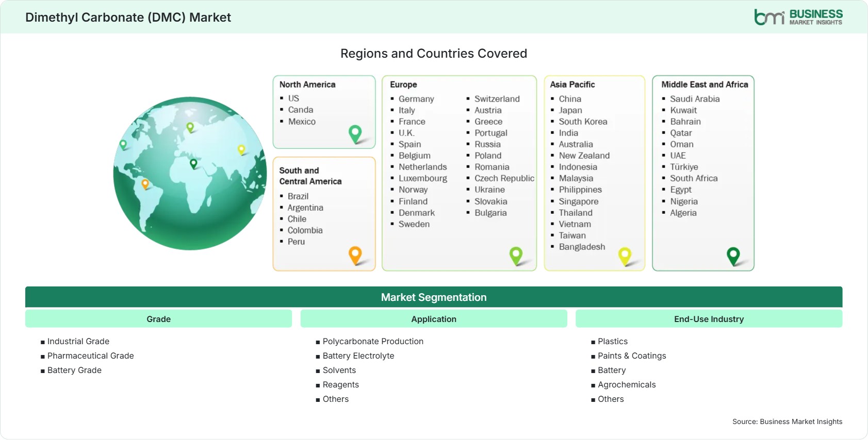Viewport: 868px width, 440px height.
Task: Click the Asia Pacific card heading
Action: pos(572,84)
